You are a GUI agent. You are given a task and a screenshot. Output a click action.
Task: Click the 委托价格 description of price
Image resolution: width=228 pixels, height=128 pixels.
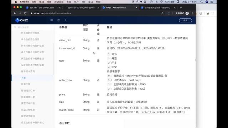[x=112, y=95]
